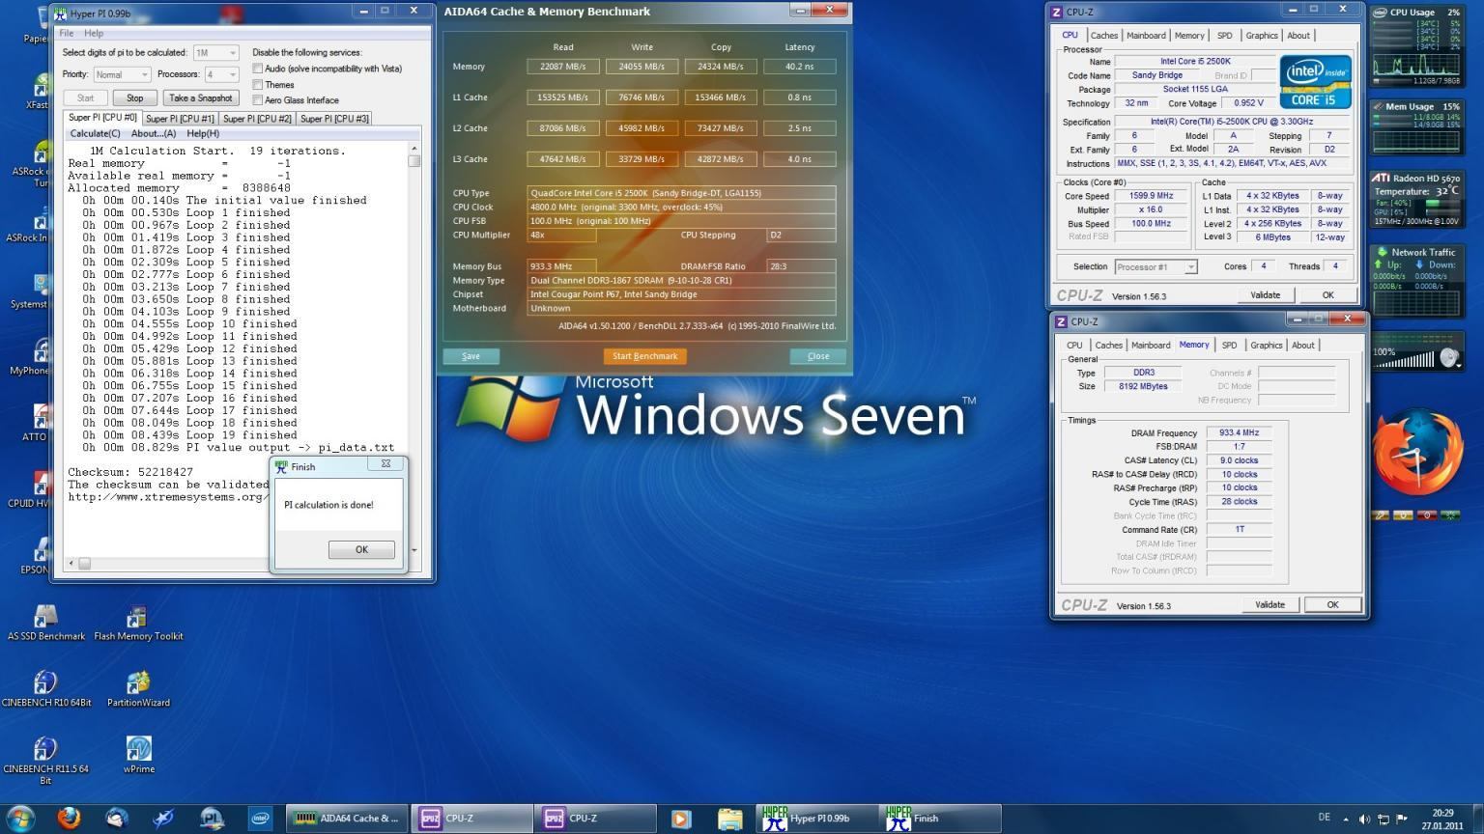Viewport: 1484px width, 834px height.
Task: Switch to AIDA64 Cache taskbar button
Action: pos(347,819)
